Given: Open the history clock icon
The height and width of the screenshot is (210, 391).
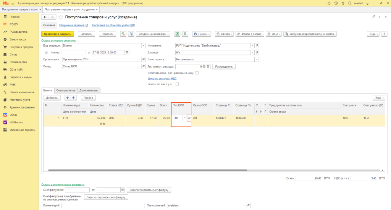Looking at the screenshot, I should click(336, 3).
